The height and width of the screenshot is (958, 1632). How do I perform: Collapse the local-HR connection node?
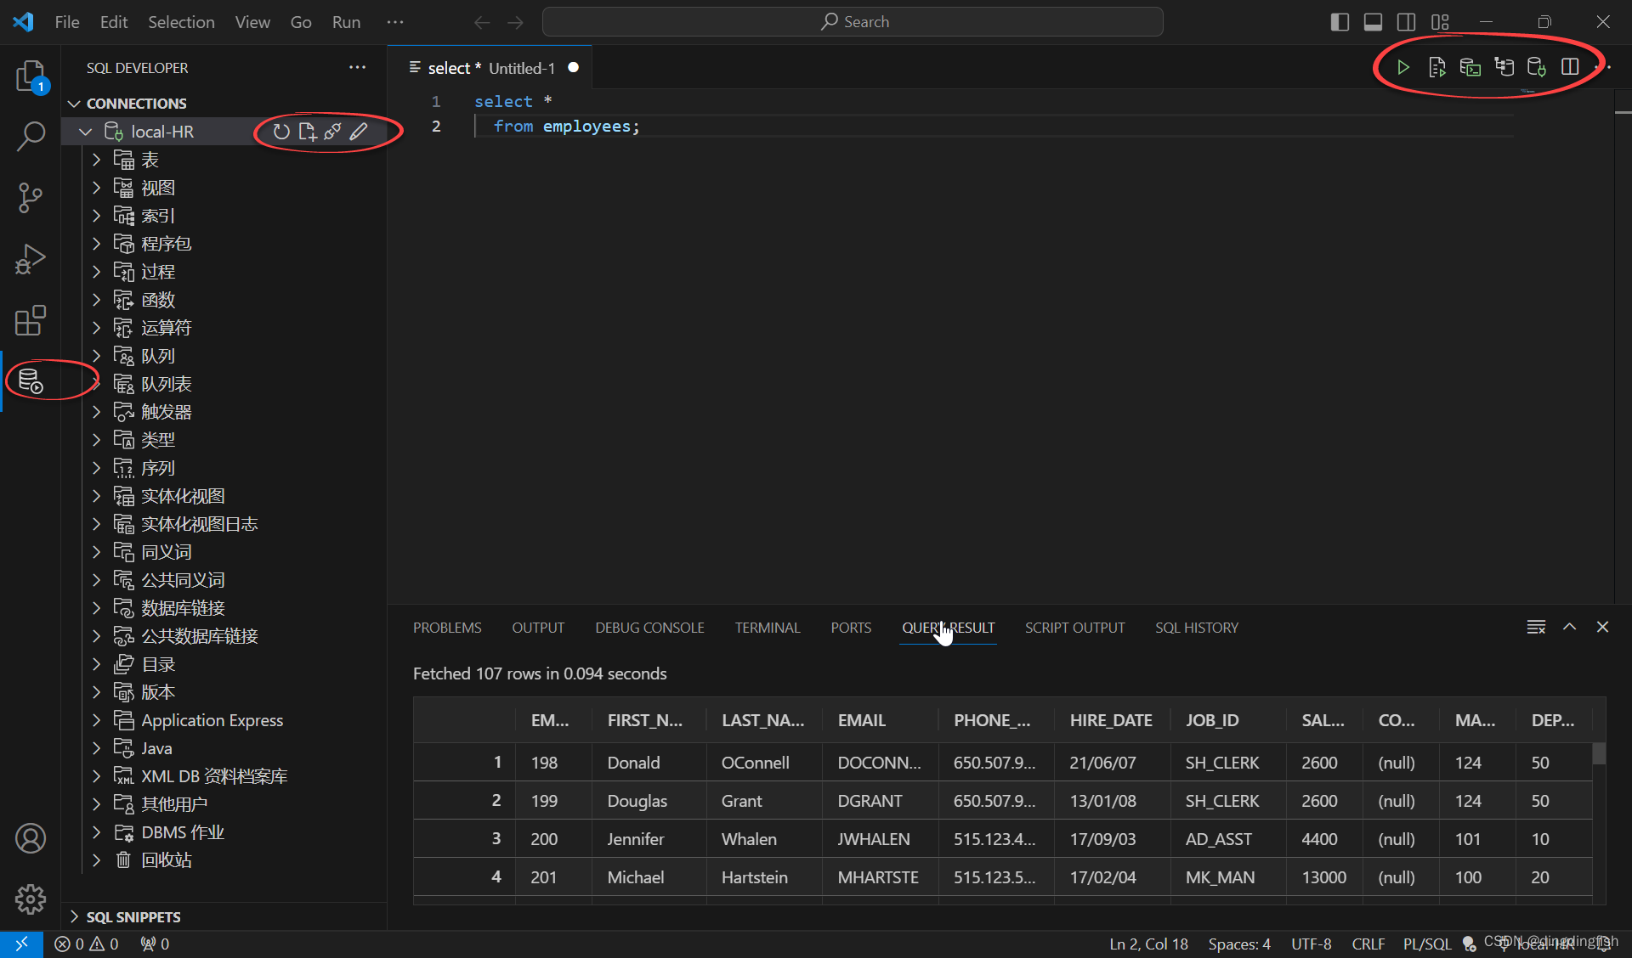coord(85,132)
